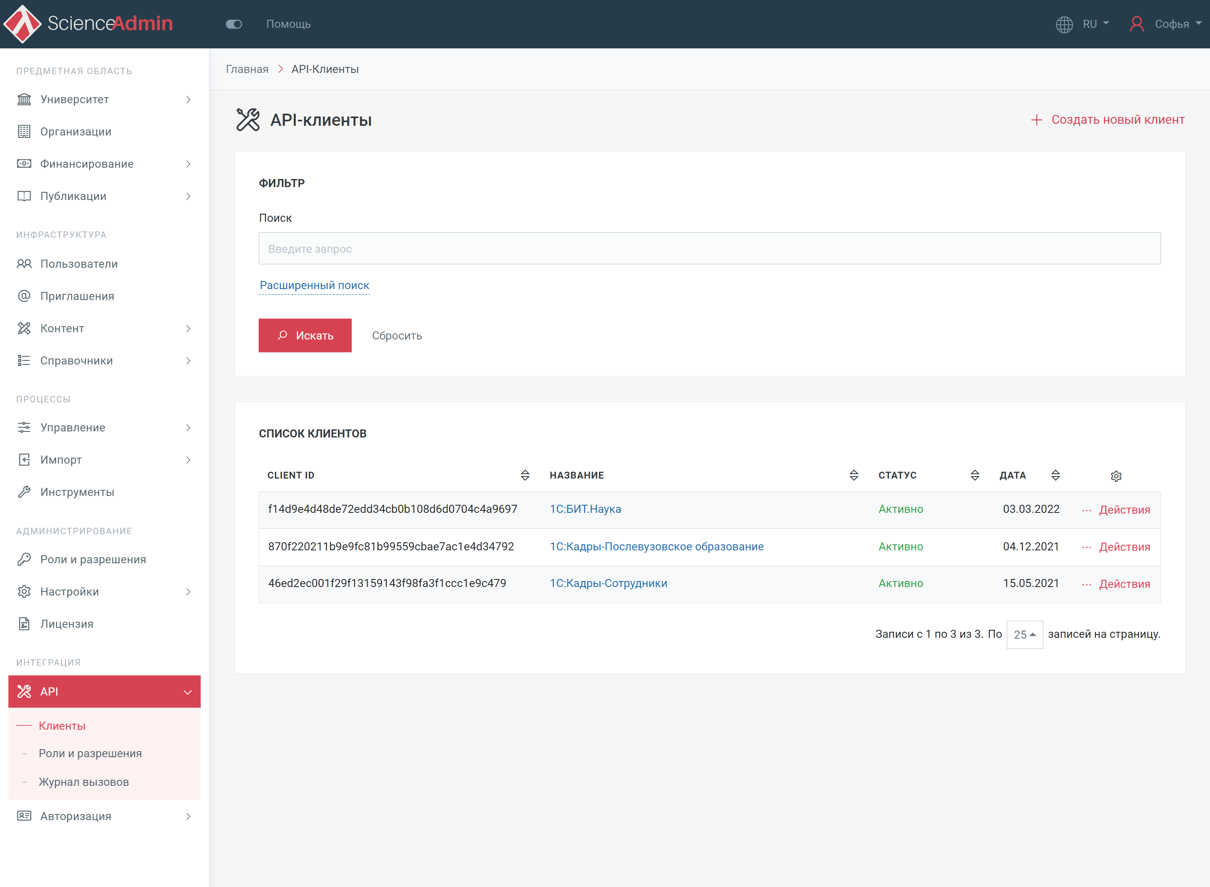Open Главная from the breadcrumb

[246, 69]
